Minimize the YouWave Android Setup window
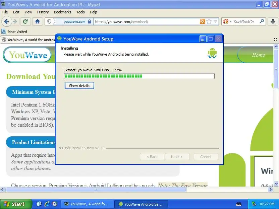The width and height of the screenshot is (279, 209). coord(203,39)
